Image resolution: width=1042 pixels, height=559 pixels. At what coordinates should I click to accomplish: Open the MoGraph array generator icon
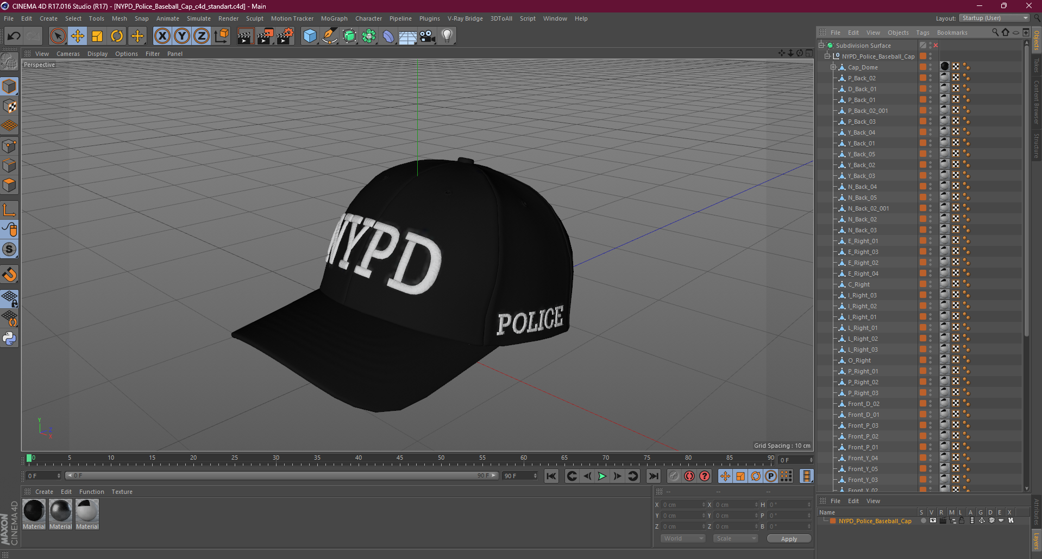coord(369,36)
